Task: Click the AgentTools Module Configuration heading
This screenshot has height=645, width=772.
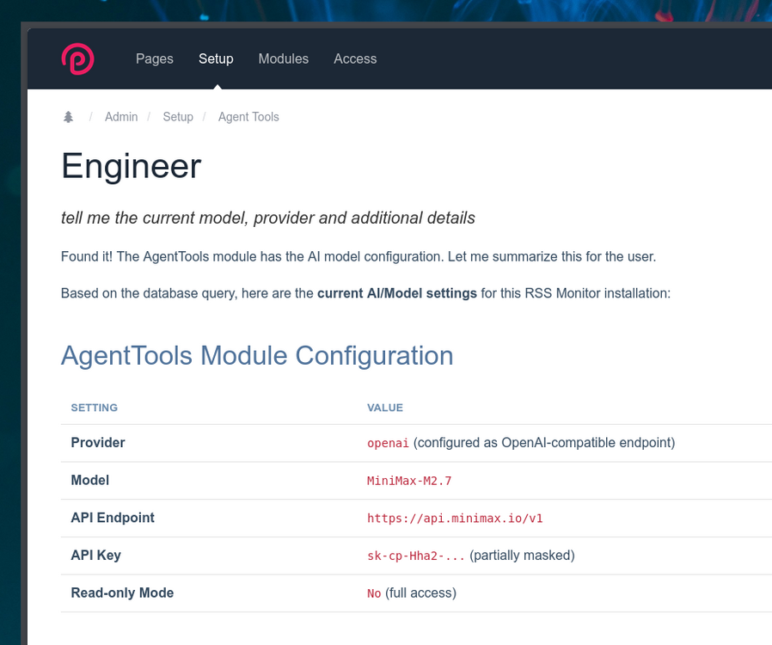Action: coord(257,355)
